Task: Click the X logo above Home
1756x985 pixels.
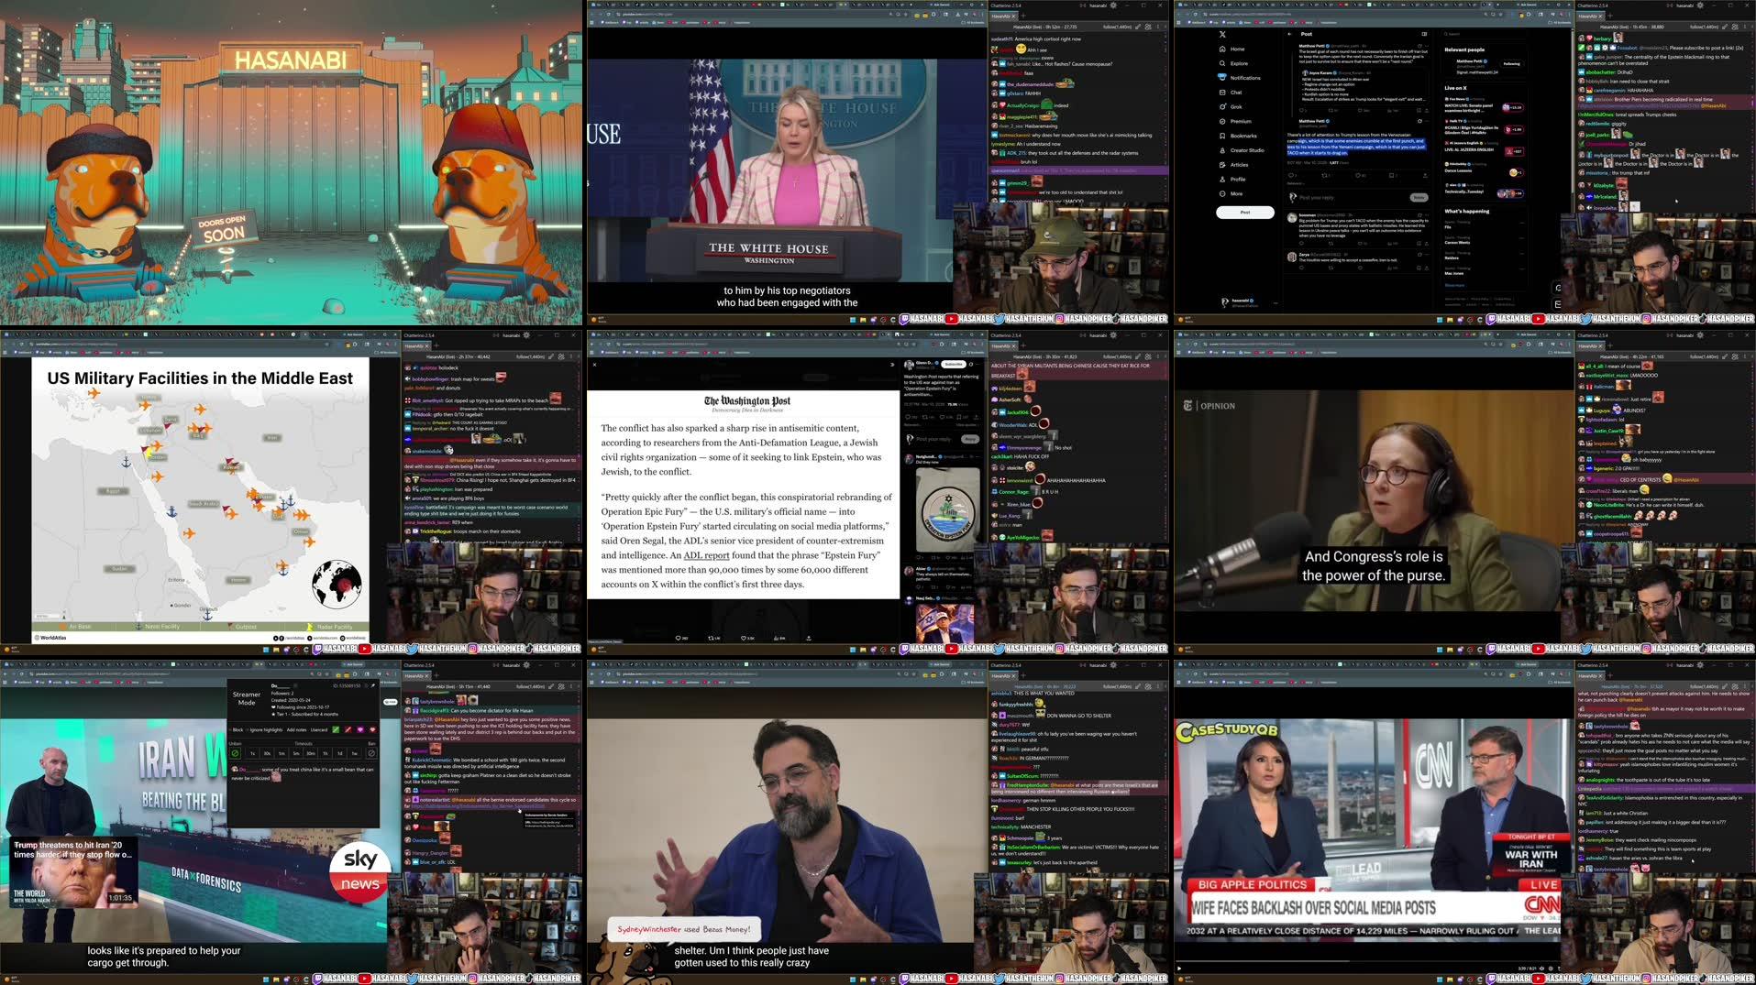Action: [1222, 34]
